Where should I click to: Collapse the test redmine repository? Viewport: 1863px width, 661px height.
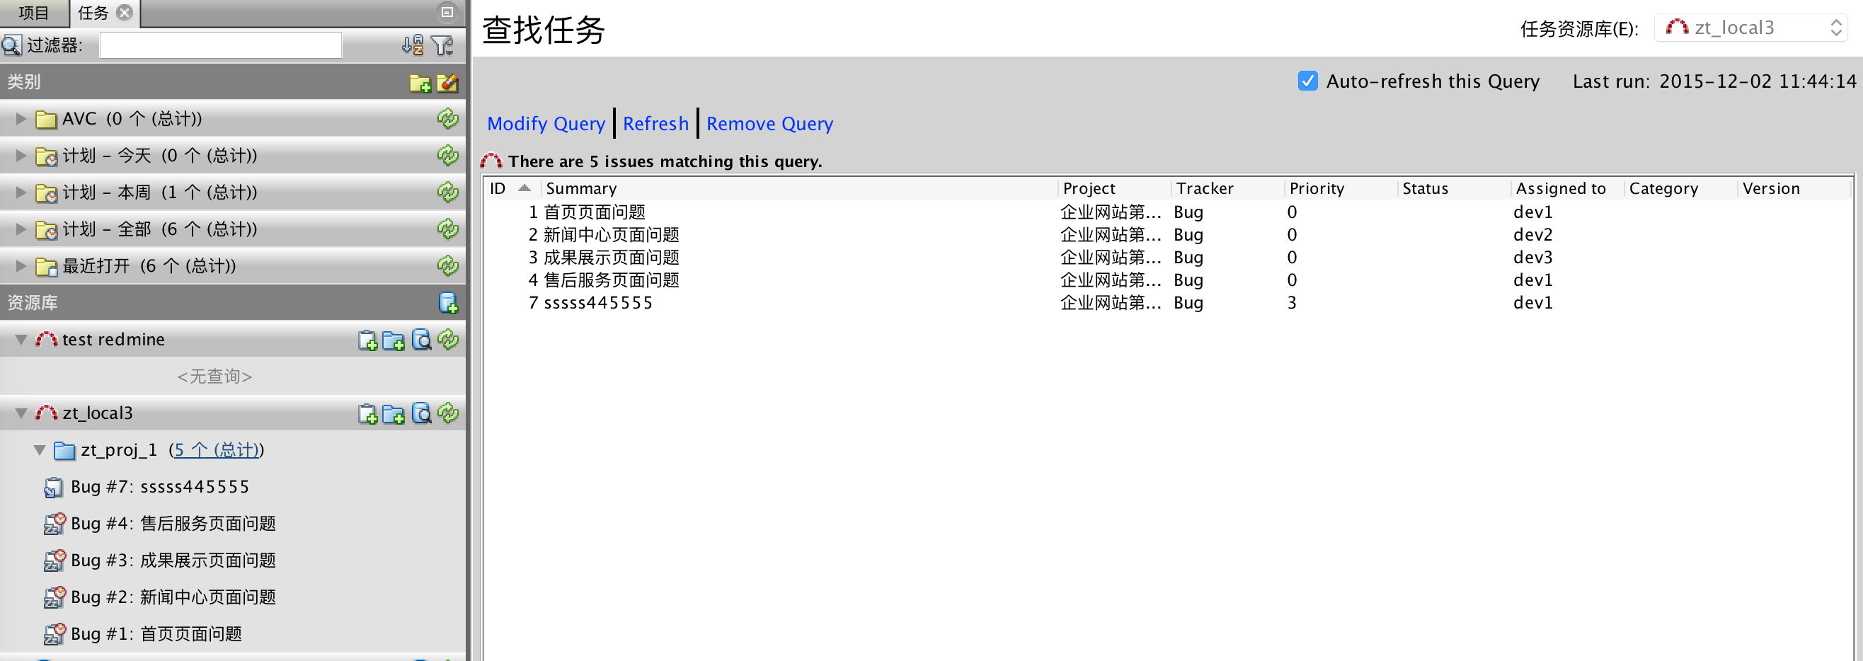point(21,340)
